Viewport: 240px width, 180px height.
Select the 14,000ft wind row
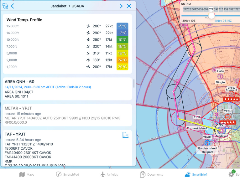tap(67, 33)
